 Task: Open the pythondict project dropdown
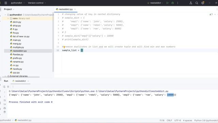18,3
